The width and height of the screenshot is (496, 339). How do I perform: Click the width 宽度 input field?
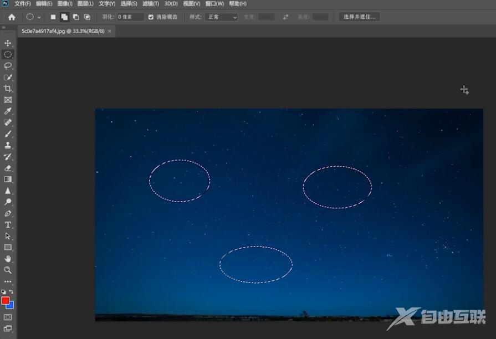pos(267,17)
